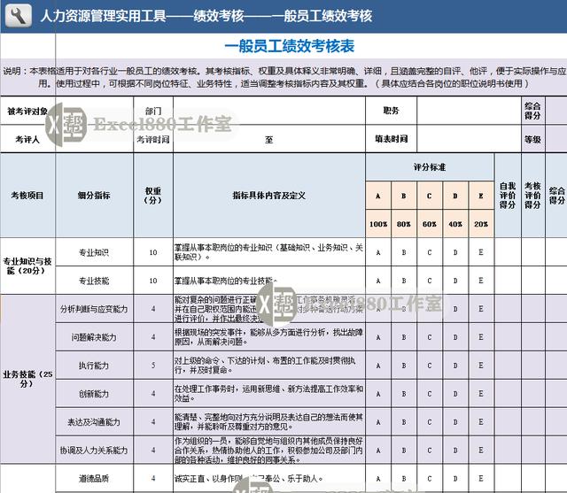Select the 职务 label cell
This screenshot has height=493, width=567.
pyautogui.click(x=391, y=111)
